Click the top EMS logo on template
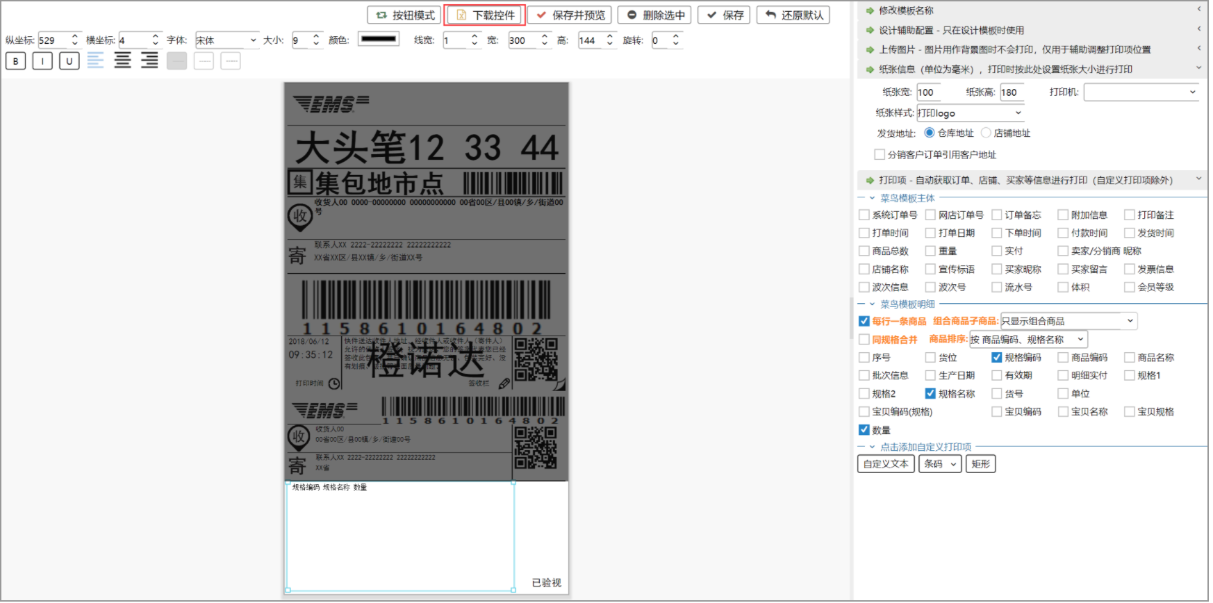This screenshot has width=1213, height=603. pos(331,104)
